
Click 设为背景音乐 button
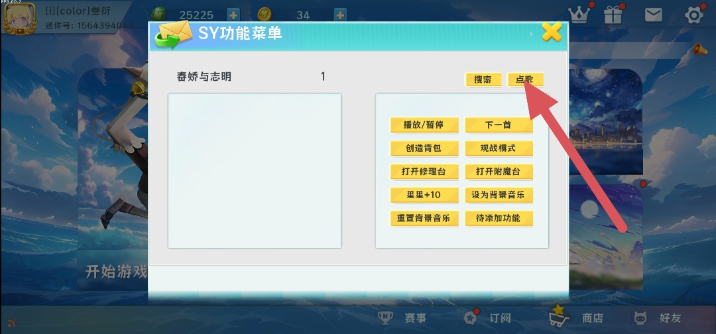coord(499,195)
